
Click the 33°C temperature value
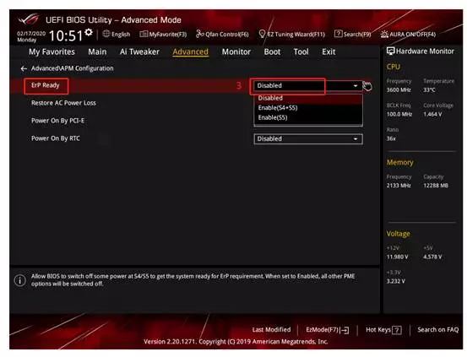[x=429, y=90]
